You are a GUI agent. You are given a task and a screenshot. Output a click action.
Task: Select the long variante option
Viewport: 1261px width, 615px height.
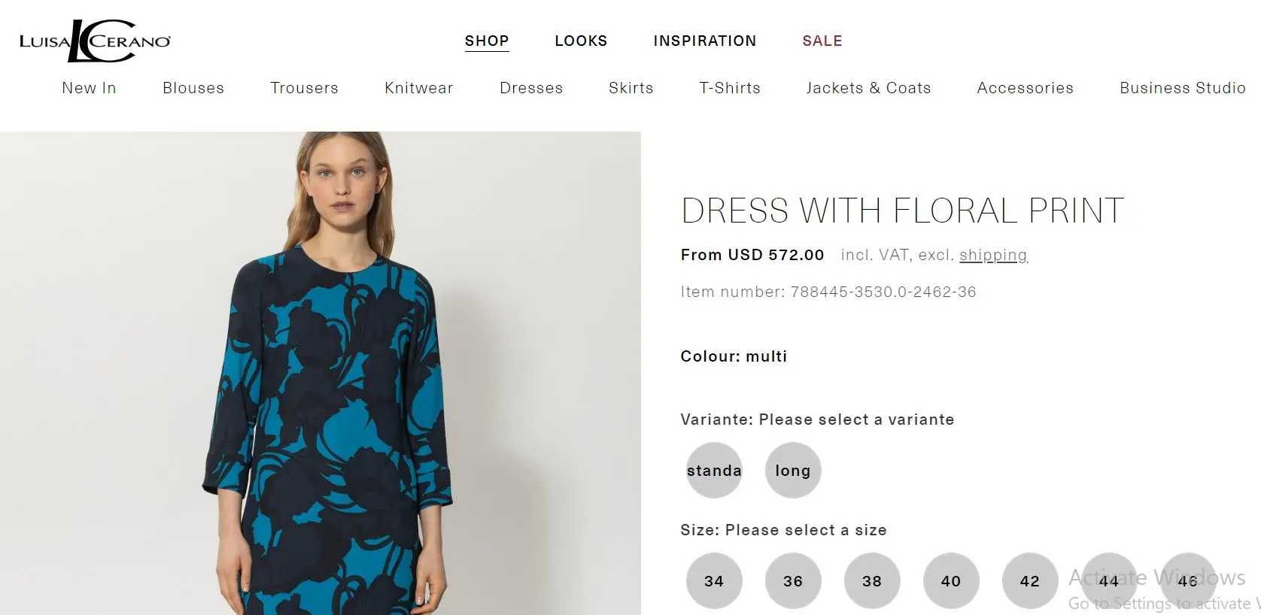pos(793,471)
